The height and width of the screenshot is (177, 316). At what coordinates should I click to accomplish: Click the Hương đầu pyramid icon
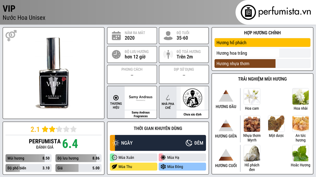tap(226, 96)
